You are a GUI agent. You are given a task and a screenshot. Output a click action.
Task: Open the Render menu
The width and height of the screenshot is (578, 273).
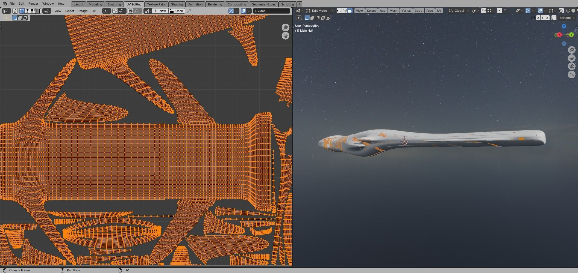click(33, 4)
